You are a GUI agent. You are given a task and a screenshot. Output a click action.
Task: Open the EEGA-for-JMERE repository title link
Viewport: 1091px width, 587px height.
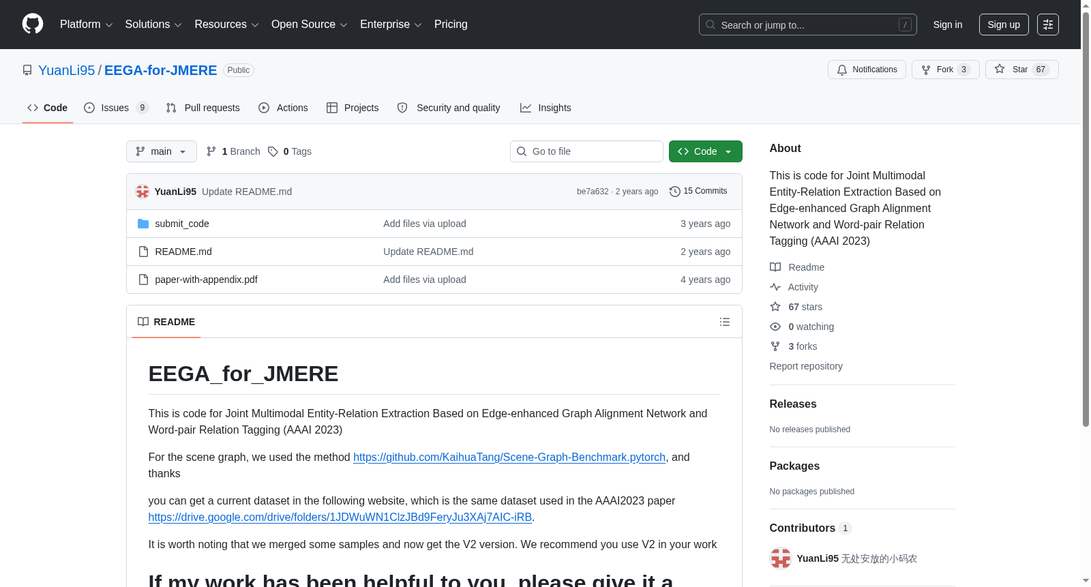point(161,70)
